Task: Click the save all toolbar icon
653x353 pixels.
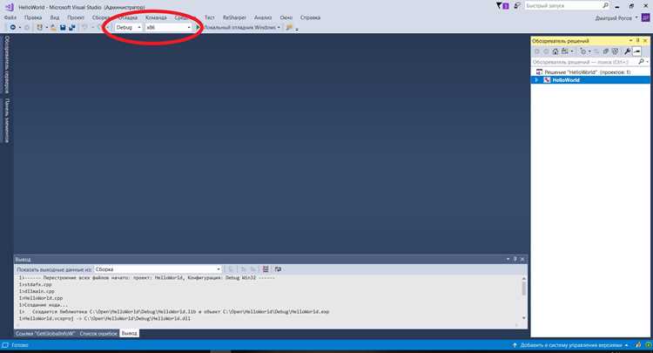Action: (x=72, y=27)
